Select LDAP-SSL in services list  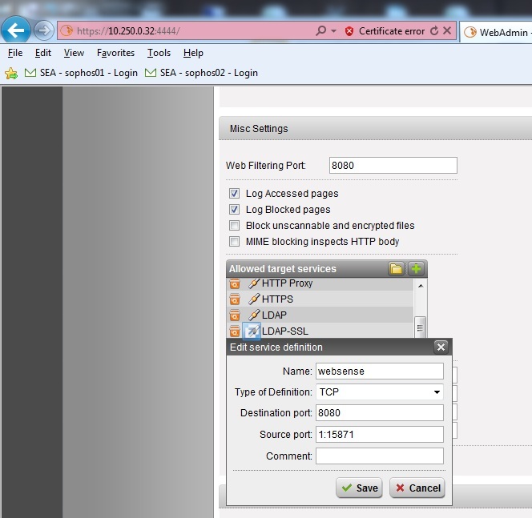285,331
